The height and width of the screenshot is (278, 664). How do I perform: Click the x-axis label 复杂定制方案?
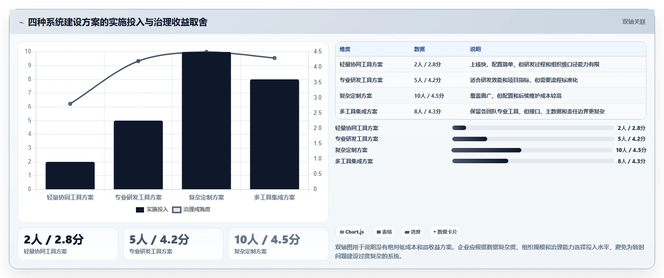[x=206, y=197]
